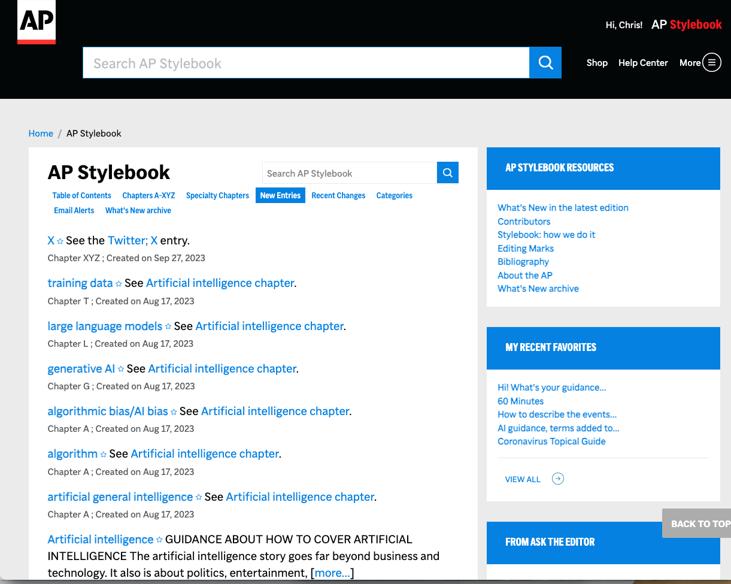Go to the Recent Changes tab
This screenshot has height=584, width=731.
338,195
